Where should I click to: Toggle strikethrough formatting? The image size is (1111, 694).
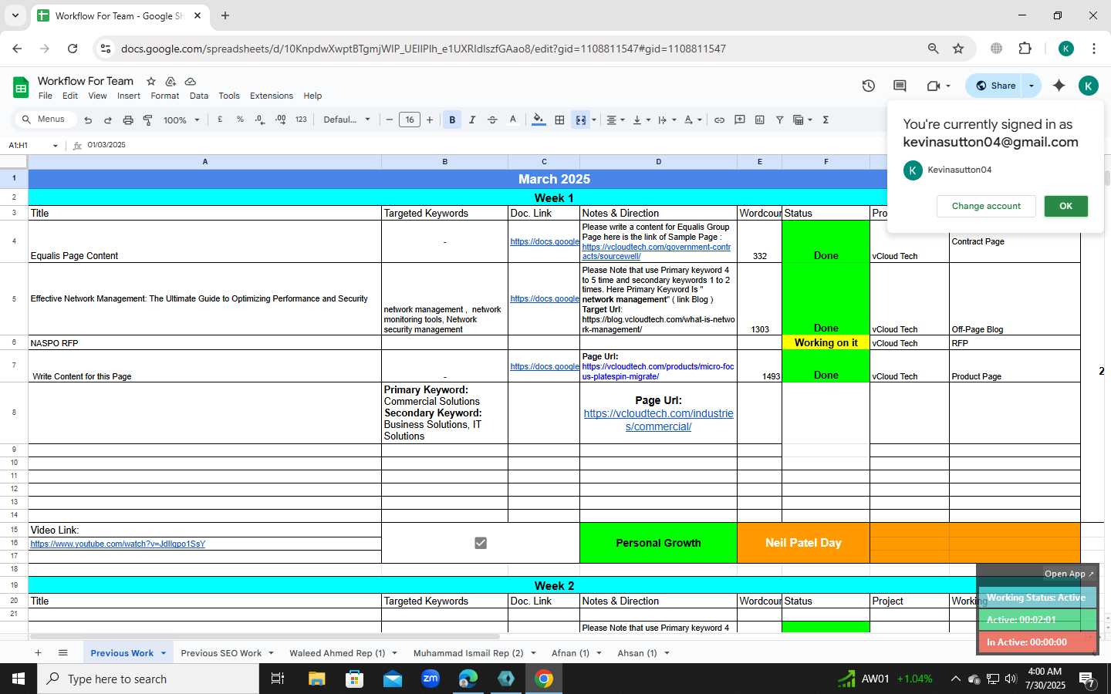coord(492,120)
